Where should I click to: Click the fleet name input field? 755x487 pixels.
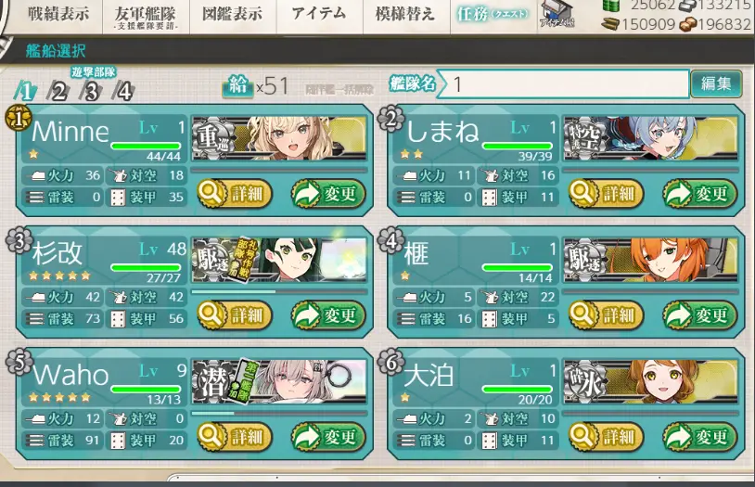[x=563, y=84]
